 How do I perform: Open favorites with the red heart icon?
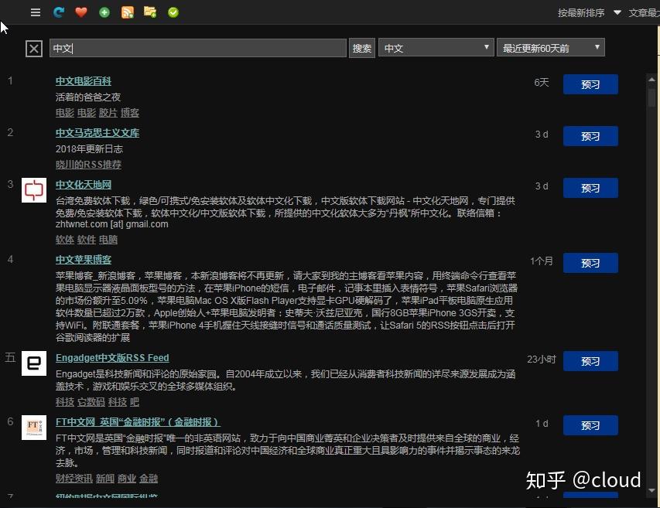click(x=80, y=12)
